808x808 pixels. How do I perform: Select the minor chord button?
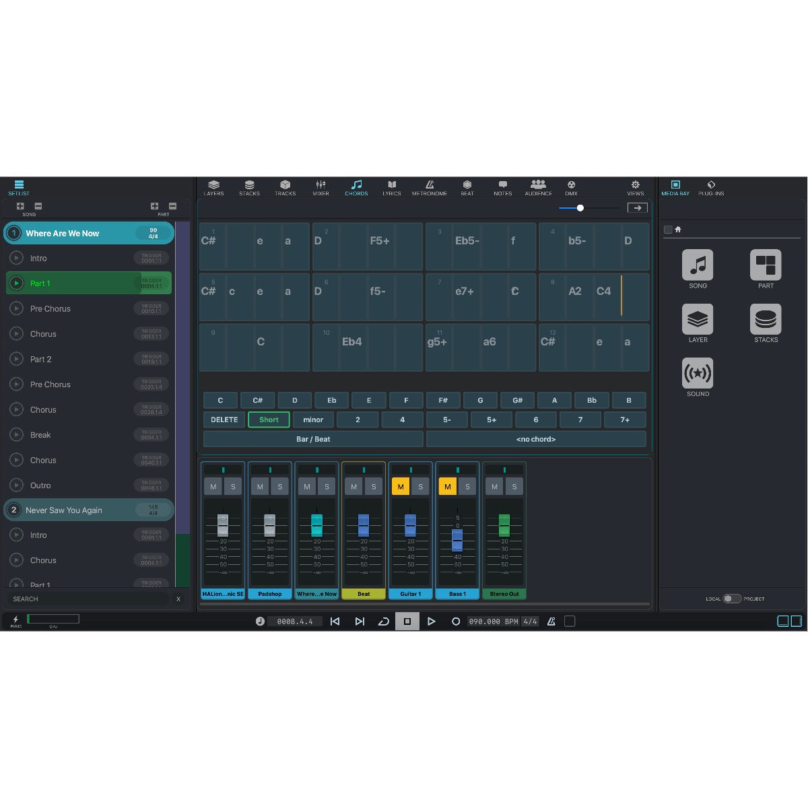[x=313, y=419]
